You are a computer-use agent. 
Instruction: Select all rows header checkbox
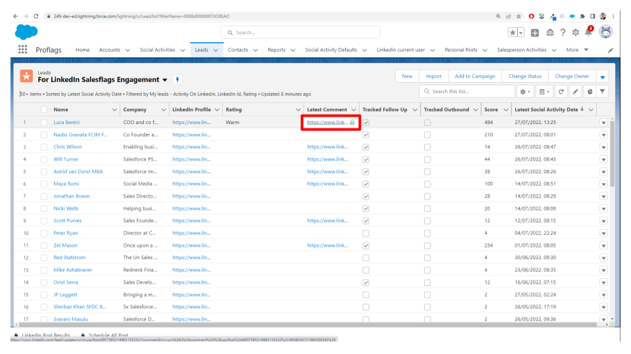click(x=44, y=109)
